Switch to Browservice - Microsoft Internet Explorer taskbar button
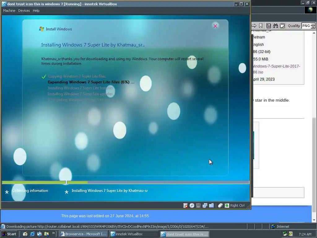This screenshot has width=317, height=238. click(x=84, y=234)
